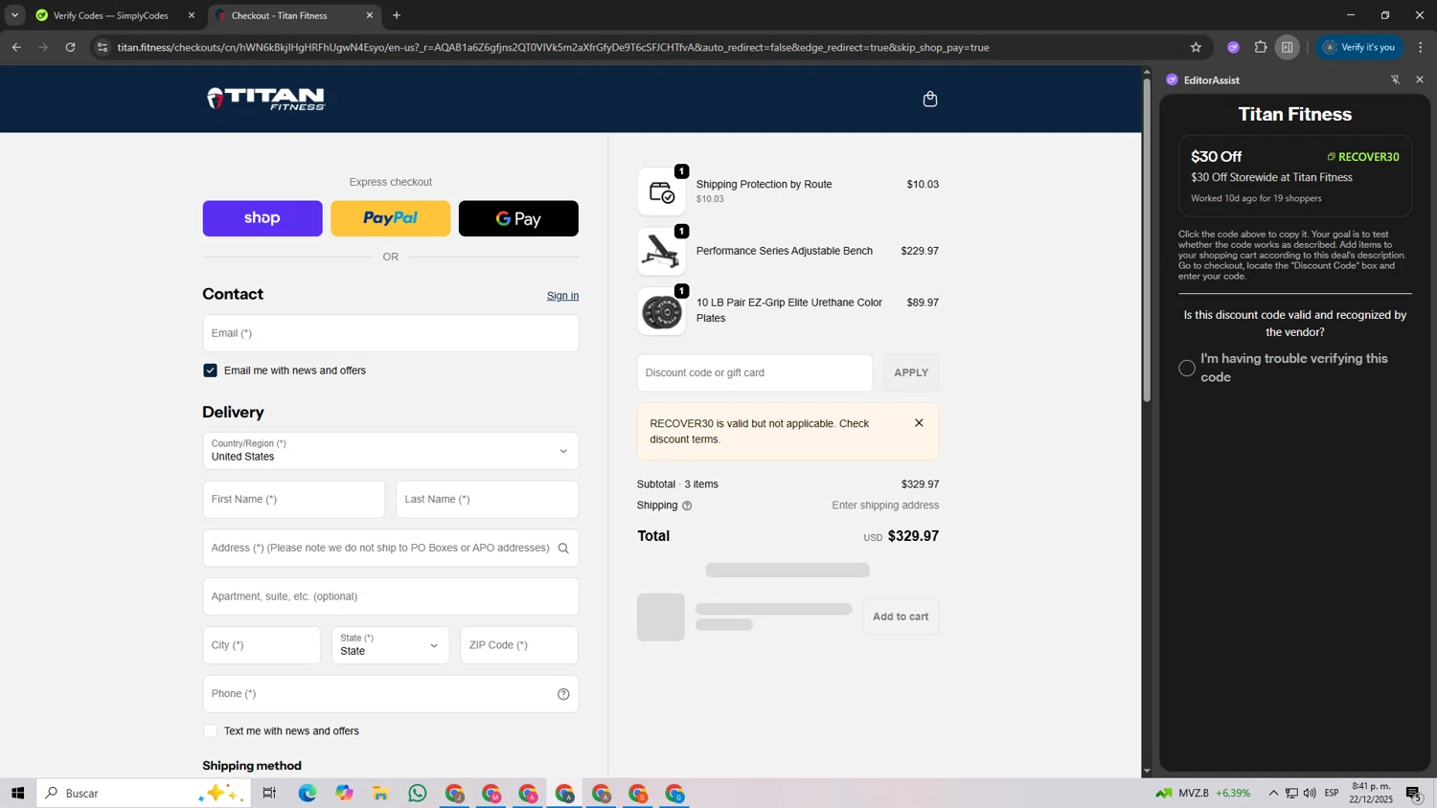Open the browser Extensions puzzle icon
The width and height of the screenshot is (1437, 808).
tap(1261, 47)
